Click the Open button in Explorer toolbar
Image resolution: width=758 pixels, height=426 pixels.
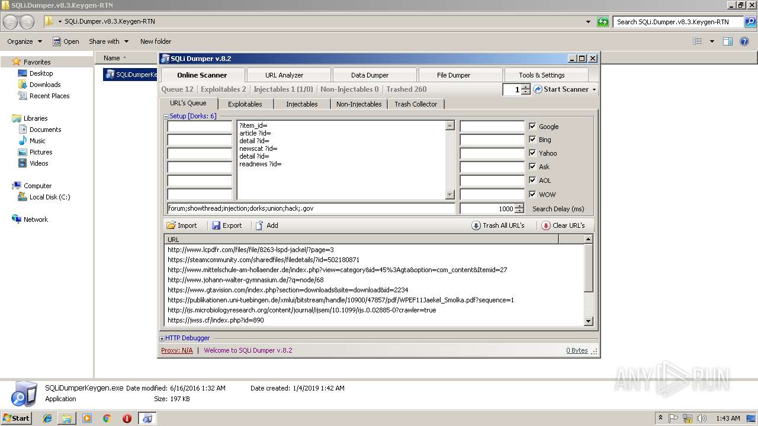(x=66, y=41)
